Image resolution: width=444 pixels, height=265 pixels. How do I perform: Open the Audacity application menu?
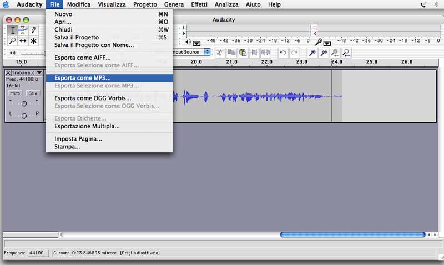tap(29, 4)
